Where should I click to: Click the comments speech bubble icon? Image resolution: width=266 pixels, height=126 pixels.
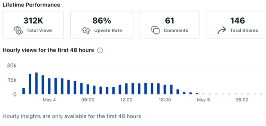tap(156, 30)
